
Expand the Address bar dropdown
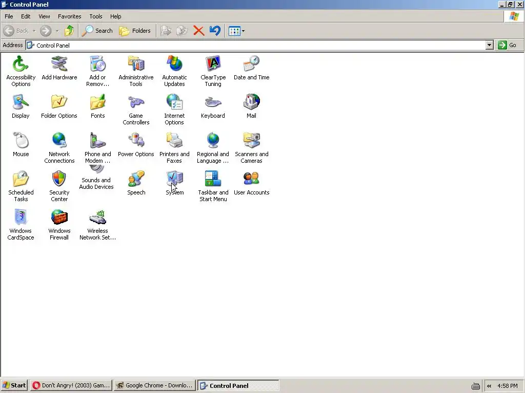[489, 45]
